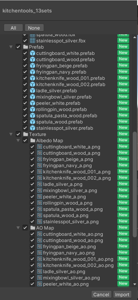Click the Albedo Map folder icon

[x=32, y=141]
